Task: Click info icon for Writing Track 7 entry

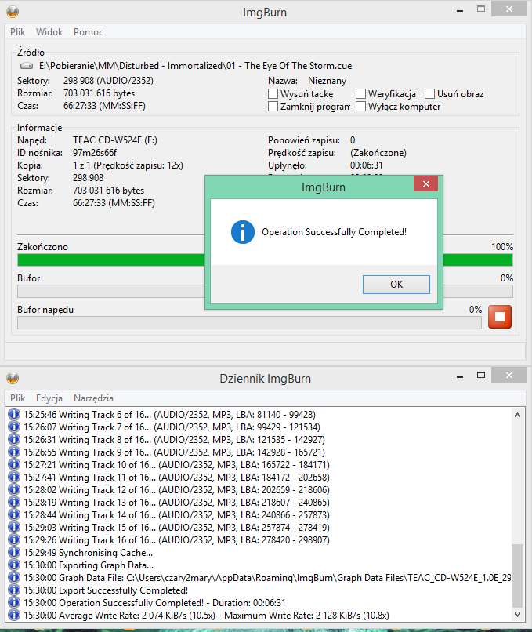Action: [13, 427]
